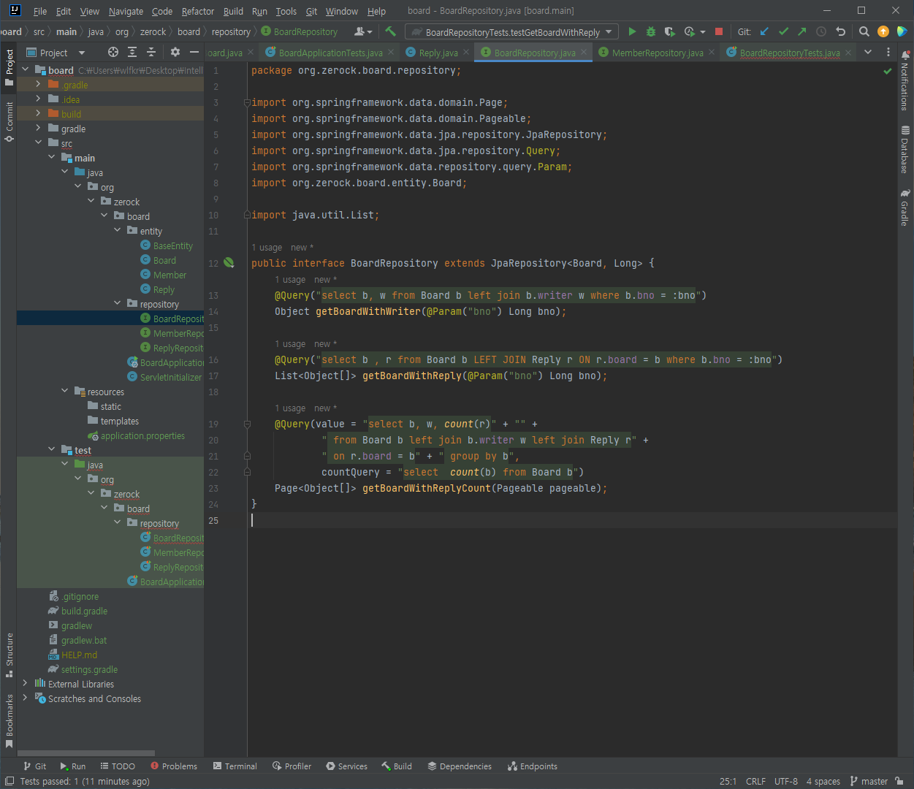
Task: Commit changes using the Git checkmark icon
Action: click(x=784, y=31)
